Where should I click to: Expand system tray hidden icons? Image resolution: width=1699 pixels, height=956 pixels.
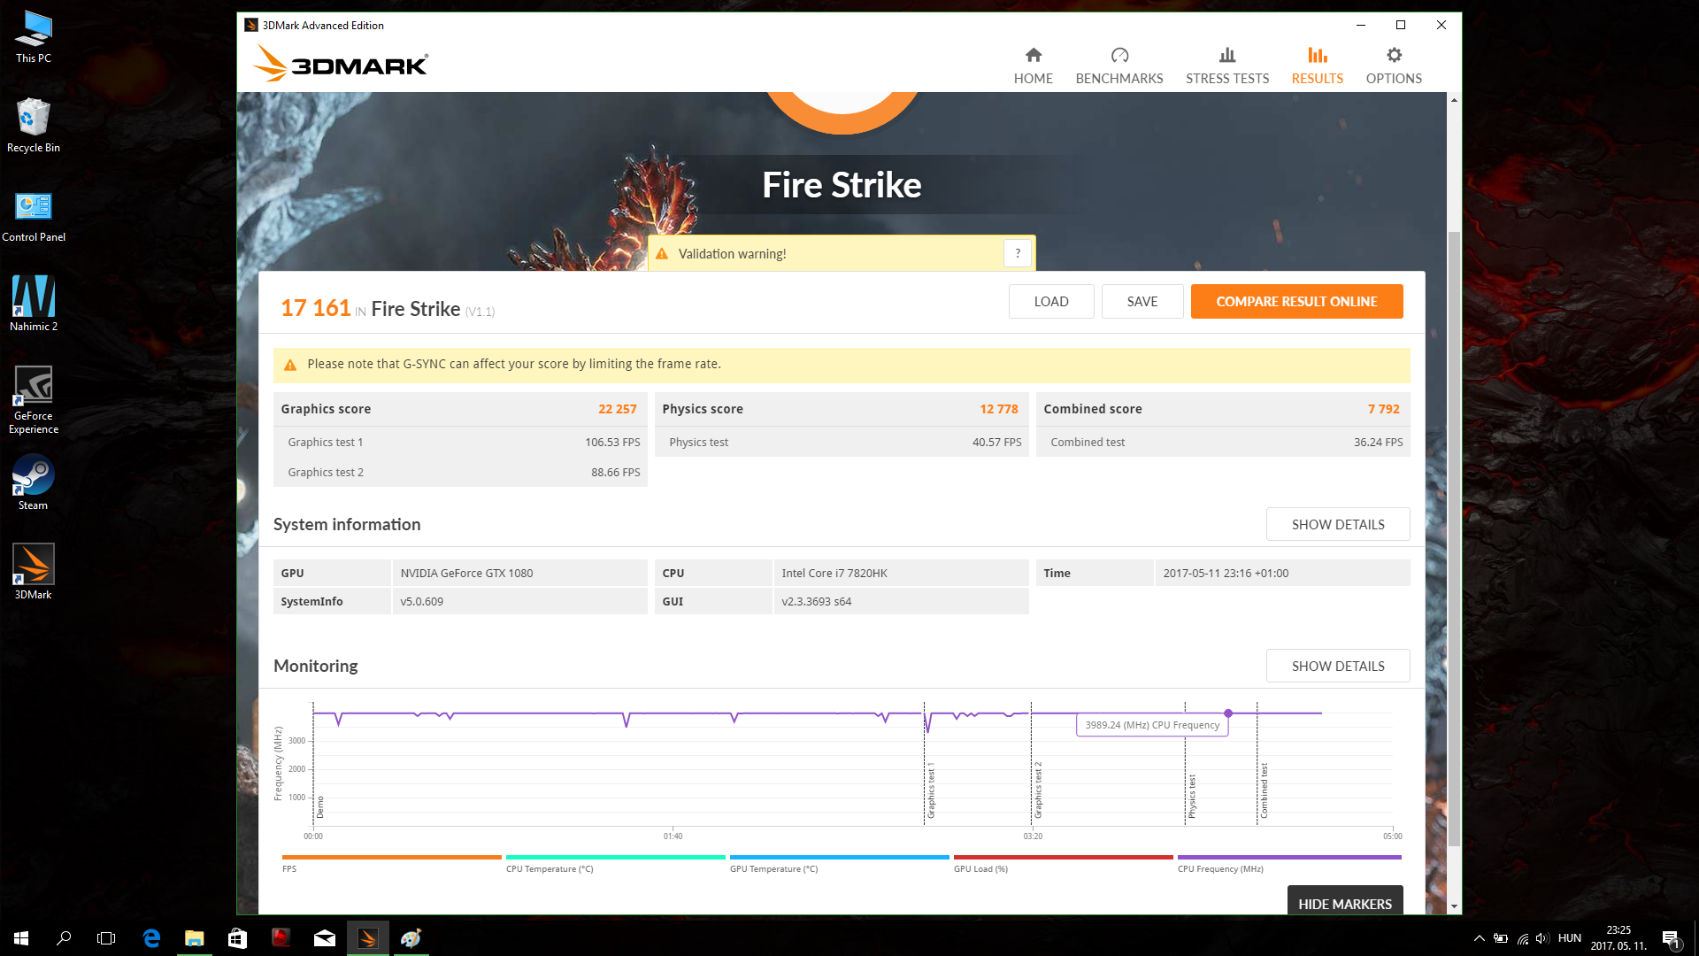[x=1479, y=938]
